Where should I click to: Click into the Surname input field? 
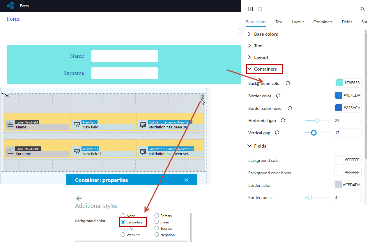click(125, 73)
